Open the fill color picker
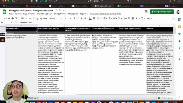The height and width of the screenshot is (103, 183). coord(90,18)
